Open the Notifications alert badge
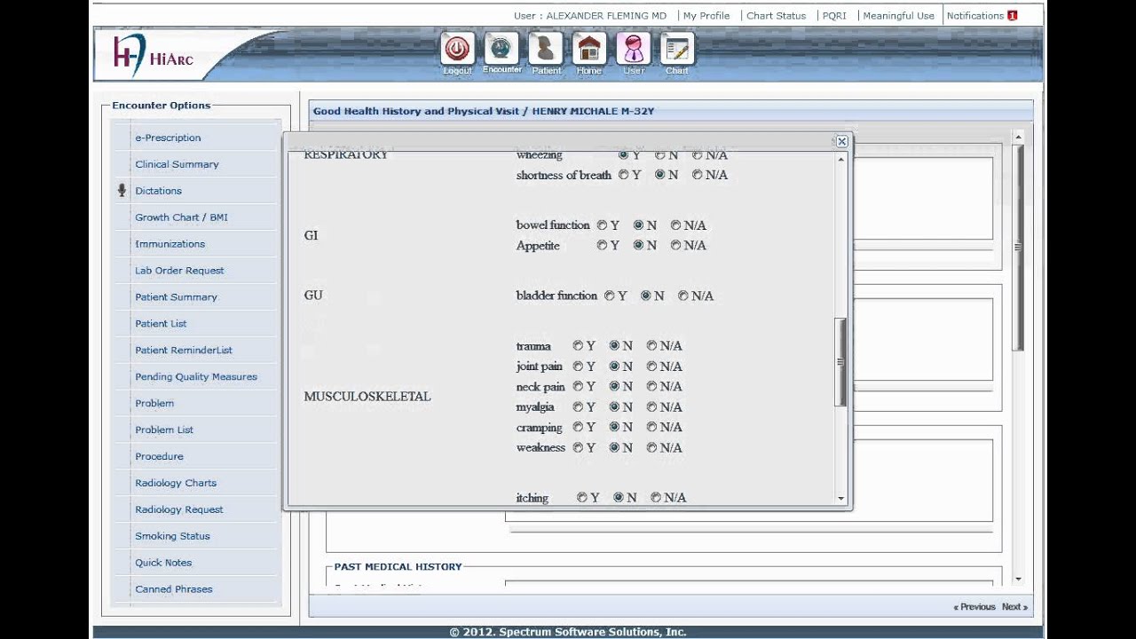 (1013, 15)
